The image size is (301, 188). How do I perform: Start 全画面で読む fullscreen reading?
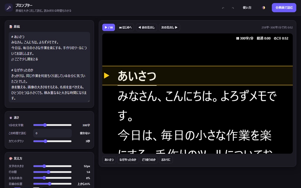coord(284,8)
